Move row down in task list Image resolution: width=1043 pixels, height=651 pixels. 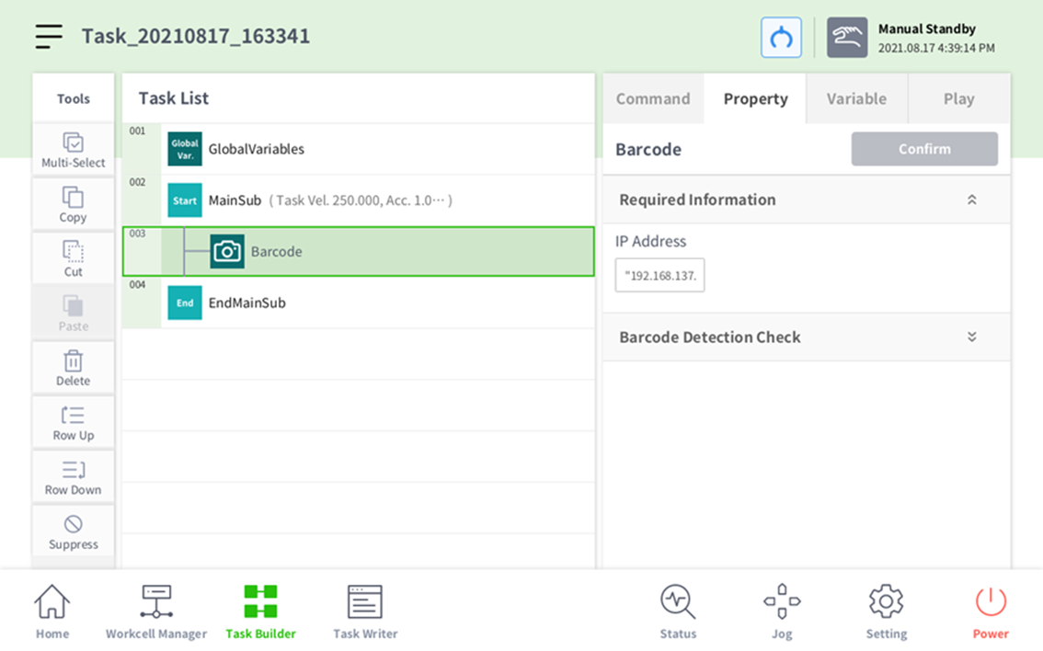click(x=74, y=477)
